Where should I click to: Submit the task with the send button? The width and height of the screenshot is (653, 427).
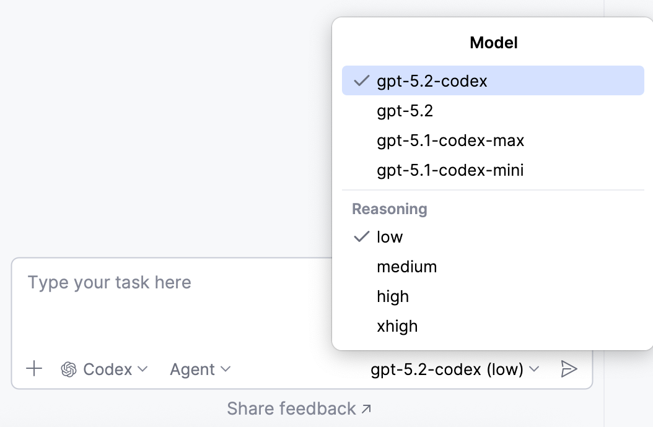coord(569,368)
